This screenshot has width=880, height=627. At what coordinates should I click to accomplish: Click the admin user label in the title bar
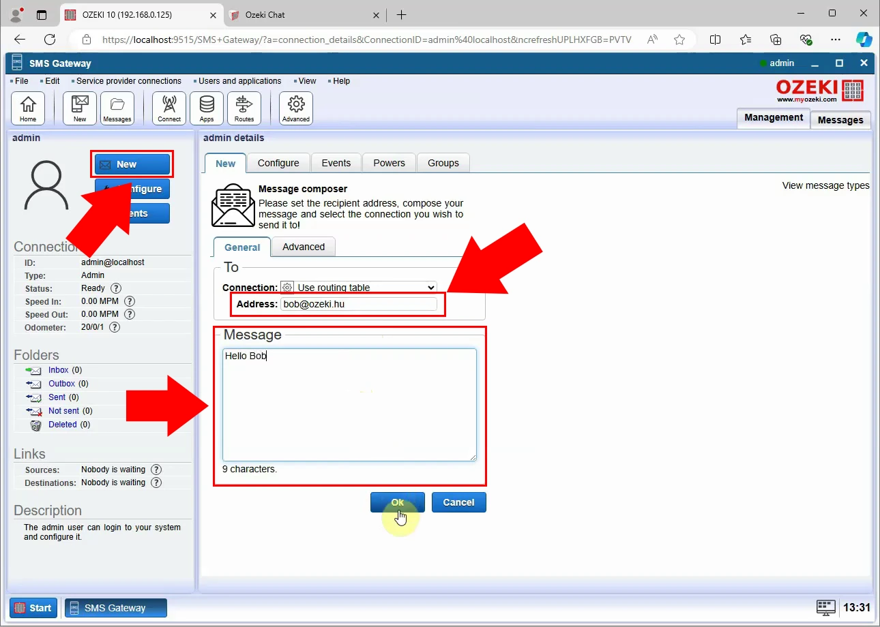click(782, 63)
